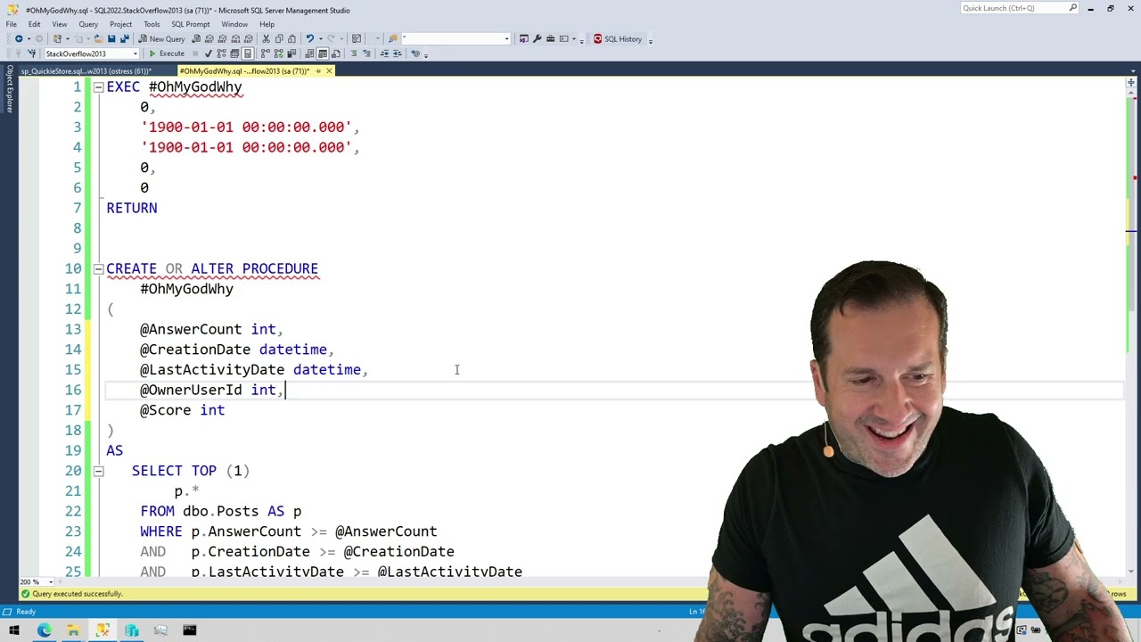Click Display Estimated Execution Plan icon

[221, 53]
